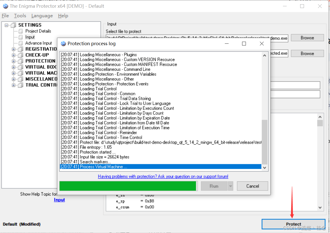330x233 pixels.
Task: Open the Tools menu
Action: point(20,16)
